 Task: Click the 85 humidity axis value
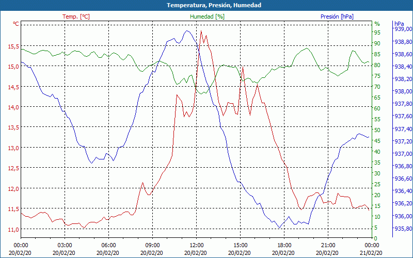coord(377,54)
